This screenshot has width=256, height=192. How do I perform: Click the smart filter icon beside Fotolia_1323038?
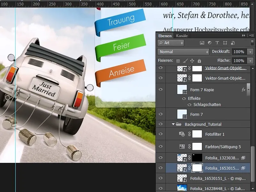[x=243, y=158]
